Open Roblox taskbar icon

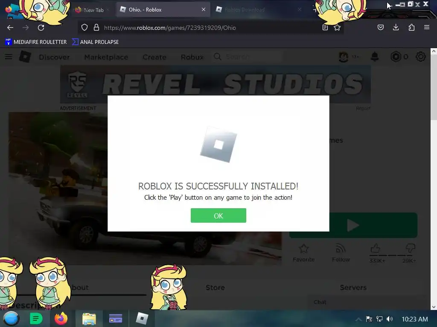pyautogui.click(x=142, y=318)
